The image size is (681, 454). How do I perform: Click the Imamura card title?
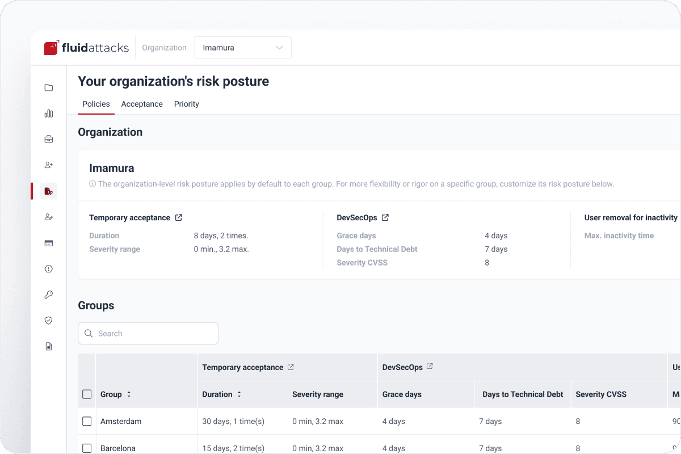pos(112,168)
